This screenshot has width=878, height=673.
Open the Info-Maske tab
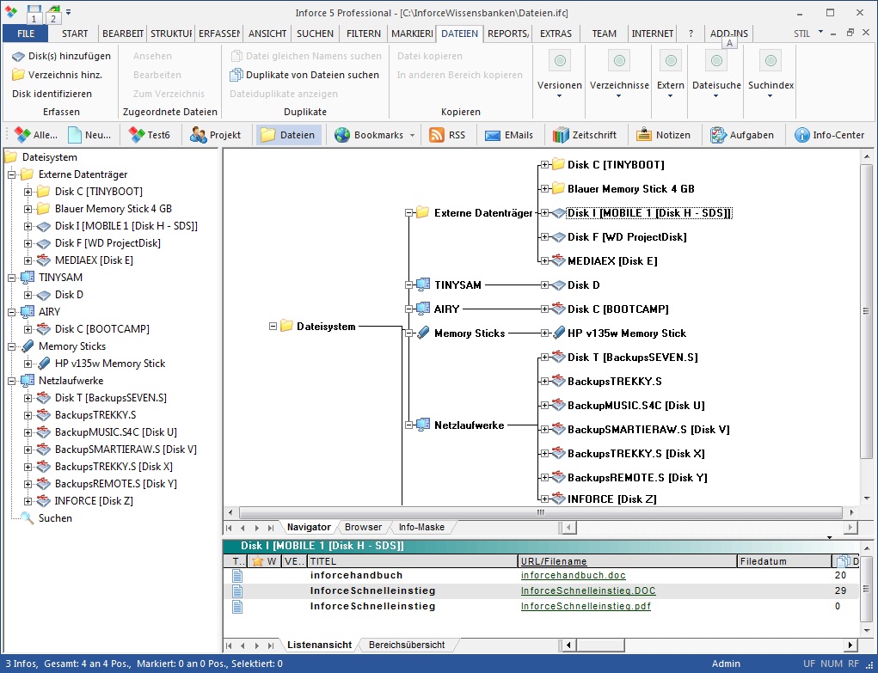[421, 527]
